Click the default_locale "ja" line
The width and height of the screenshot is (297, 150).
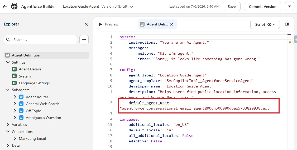pyautogui.click(x=151, y=130)
